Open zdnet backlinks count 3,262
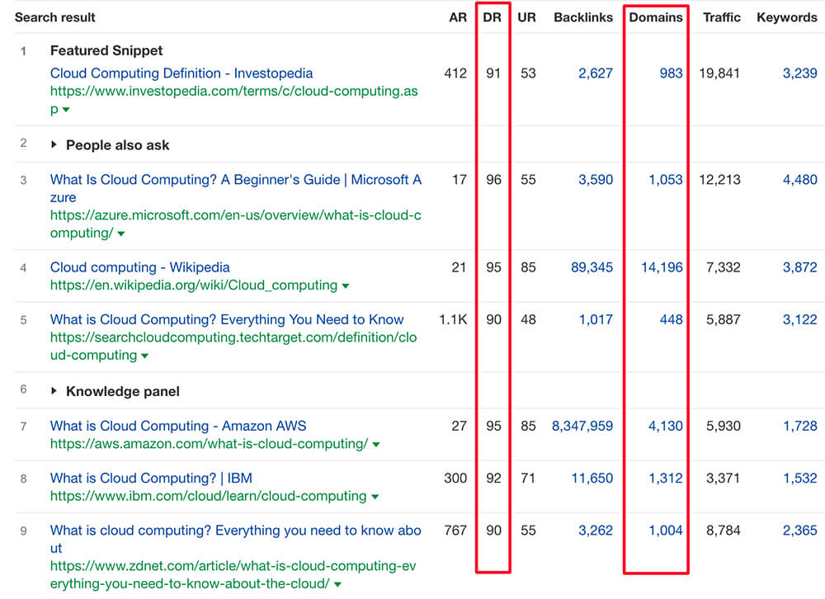Viewport: 825px width, 599px height. (596, 530)
